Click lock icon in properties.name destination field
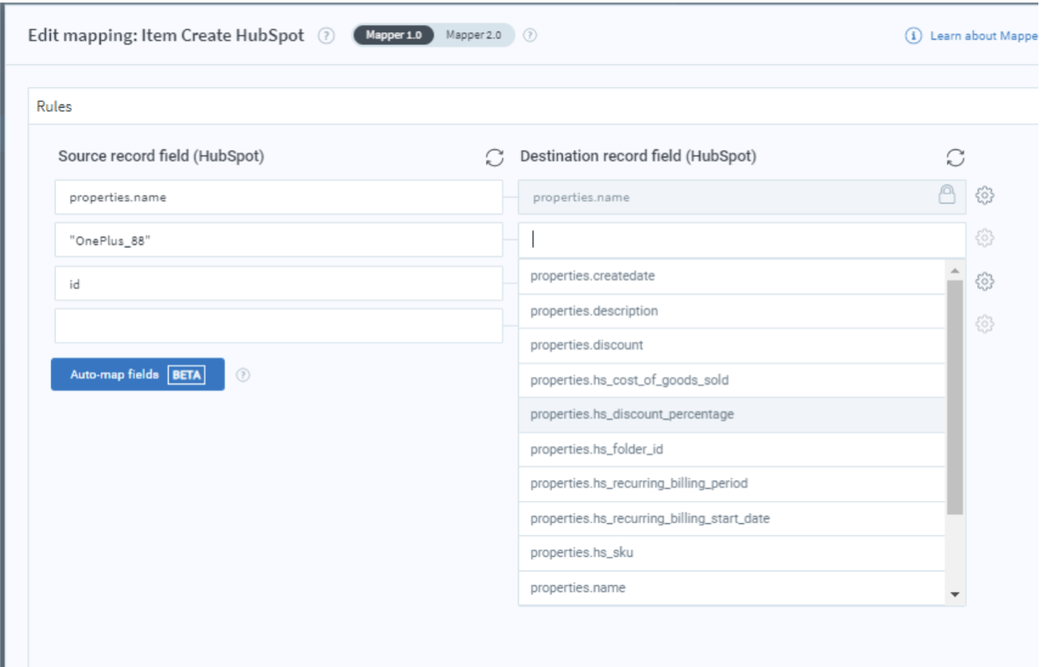The image size is (1044, 667). click(x=947, y=195)
